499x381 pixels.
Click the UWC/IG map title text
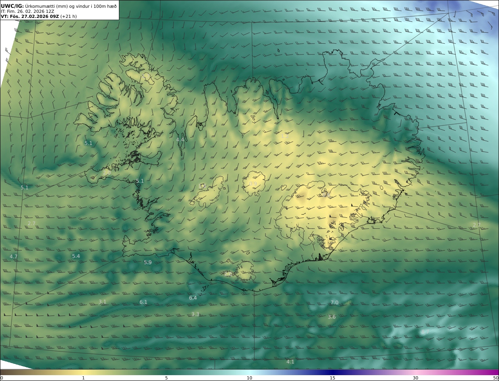pos(58,6)
